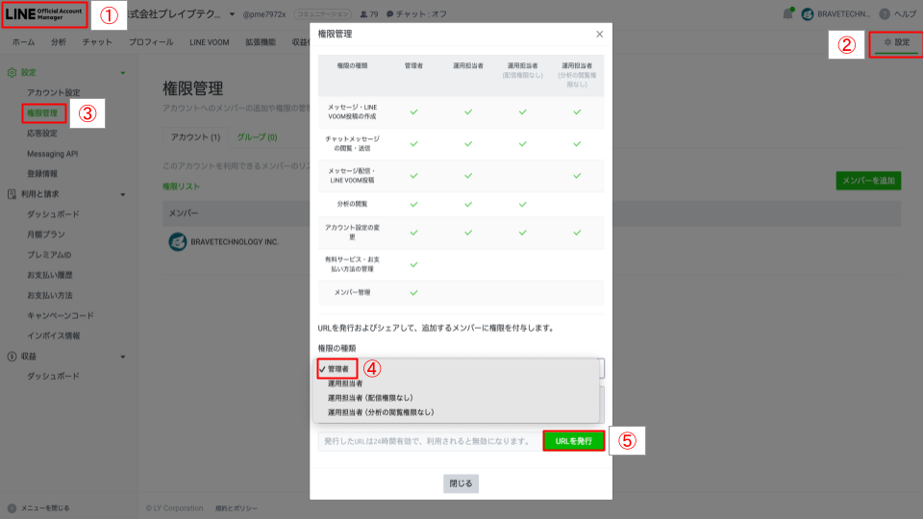Open 登録情報 in sidebar
Screen dimensions: 923x519
(x=42, y=174)
